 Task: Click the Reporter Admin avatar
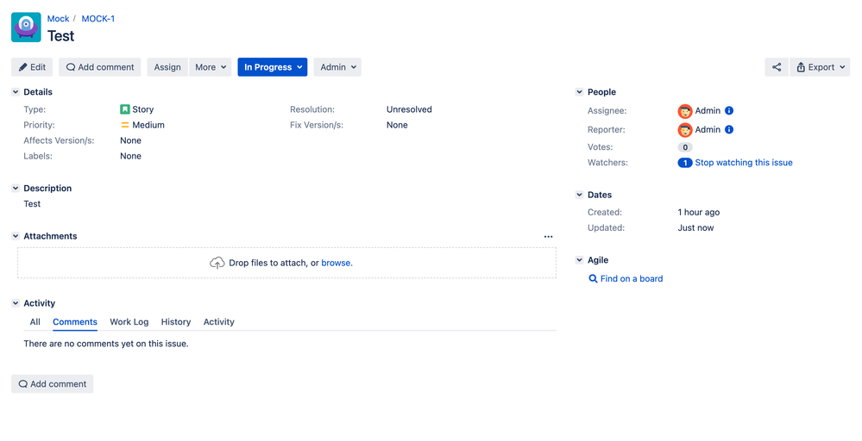(x=685, y=130)
